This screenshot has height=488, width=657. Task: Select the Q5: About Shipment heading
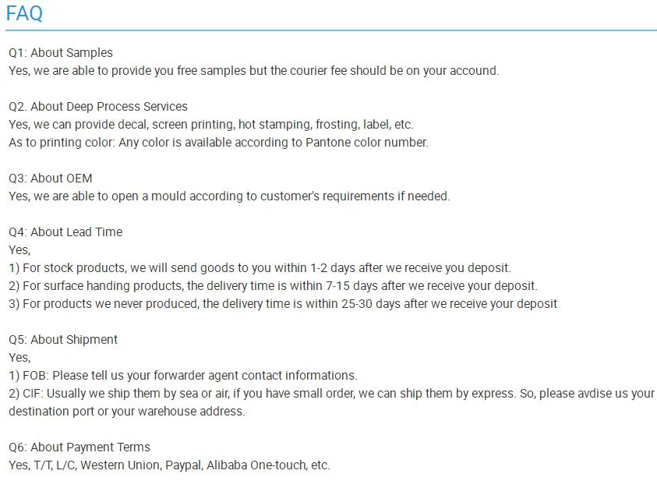(63, 340)
